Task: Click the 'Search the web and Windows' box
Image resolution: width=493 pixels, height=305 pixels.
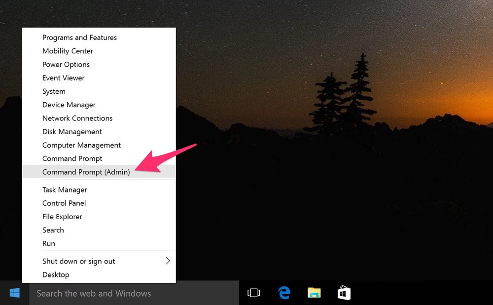Action: pyautogui.click(x=134, y=293)
